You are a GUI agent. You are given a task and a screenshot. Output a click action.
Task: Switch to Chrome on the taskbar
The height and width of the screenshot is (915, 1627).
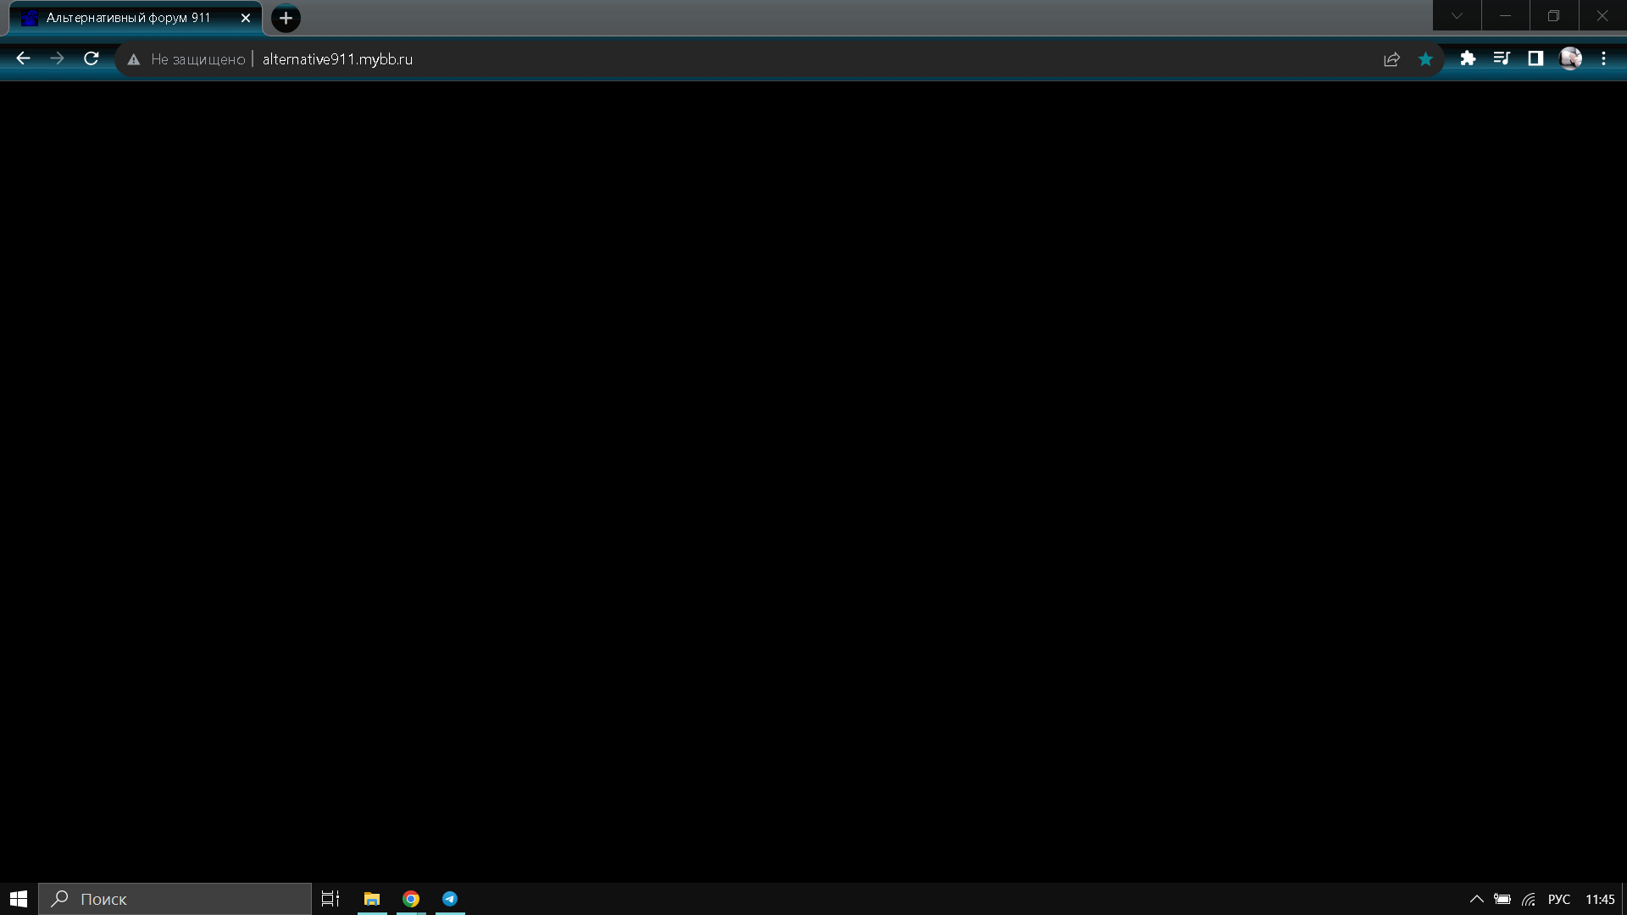411,899
